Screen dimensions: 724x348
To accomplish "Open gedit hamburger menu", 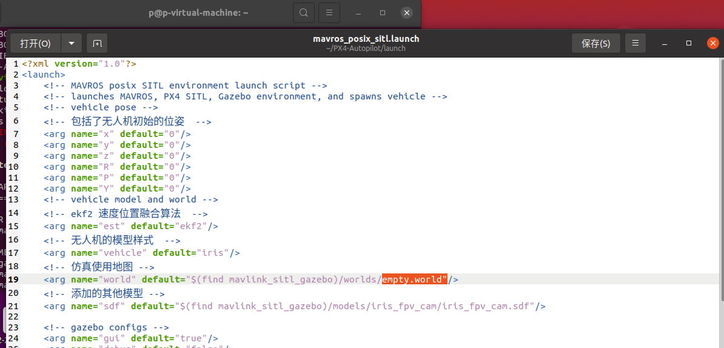I will [635, 44].
